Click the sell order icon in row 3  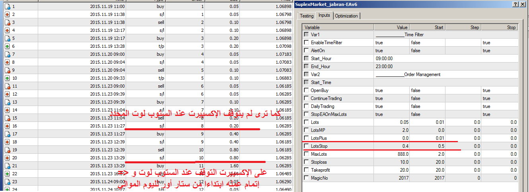(7, 22)
